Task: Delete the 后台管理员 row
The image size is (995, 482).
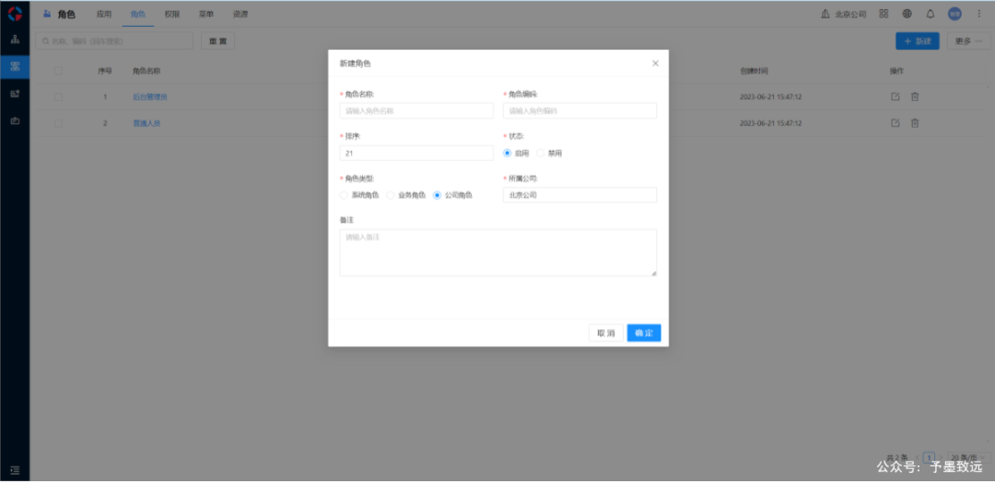Action: [x=915, y=97]
